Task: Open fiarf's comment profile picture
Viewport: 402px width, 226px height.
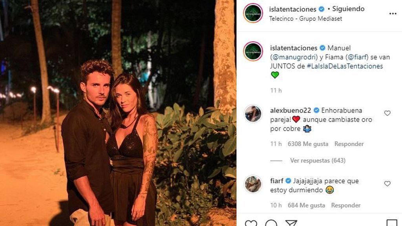Action: (253, 184)
